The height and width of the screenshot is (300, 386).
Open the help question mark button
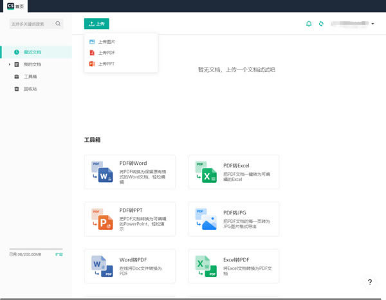[369, 283]
